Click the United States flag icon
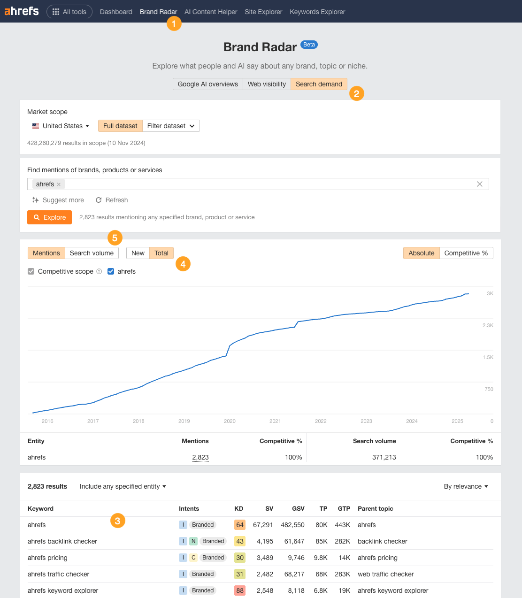Viewport: 522px width, 598px height. coord(36,126)
